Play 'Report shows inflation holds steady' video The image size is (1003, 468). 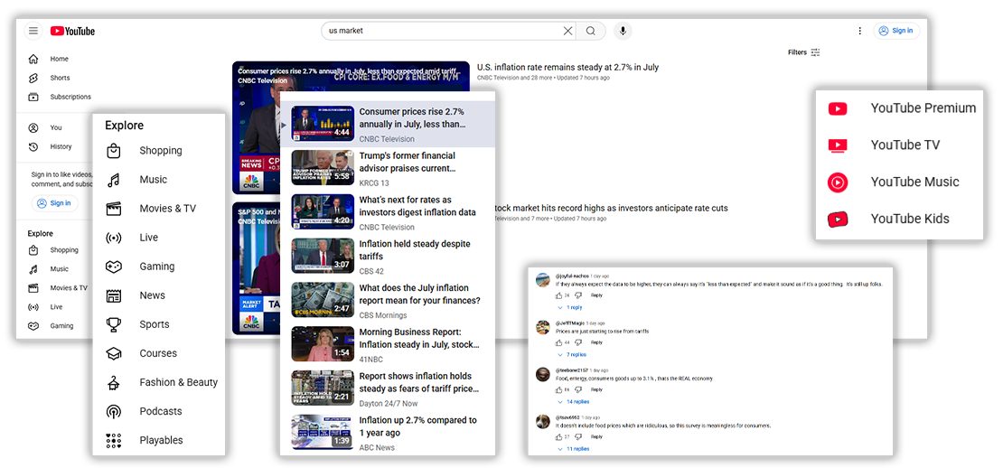[388, 390]
